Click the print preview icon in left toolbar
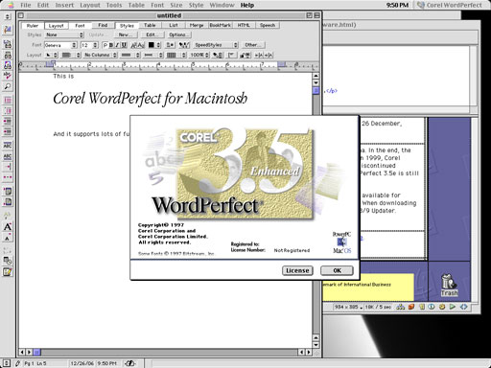 (x=8, y=65)
